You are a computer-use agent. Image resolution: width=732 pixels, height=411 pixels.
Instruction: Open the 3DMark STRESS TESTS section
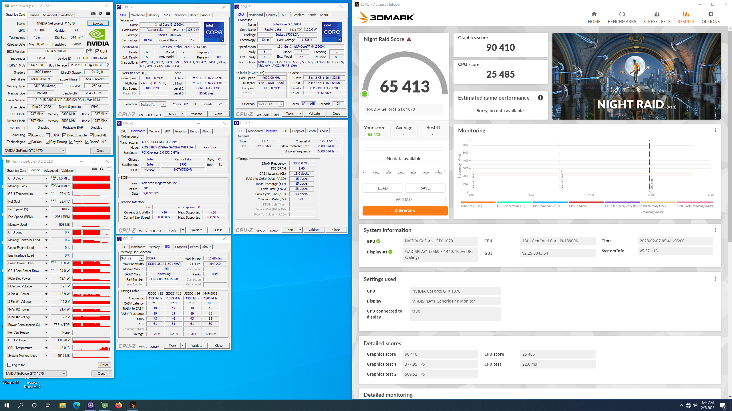point(657,17)
